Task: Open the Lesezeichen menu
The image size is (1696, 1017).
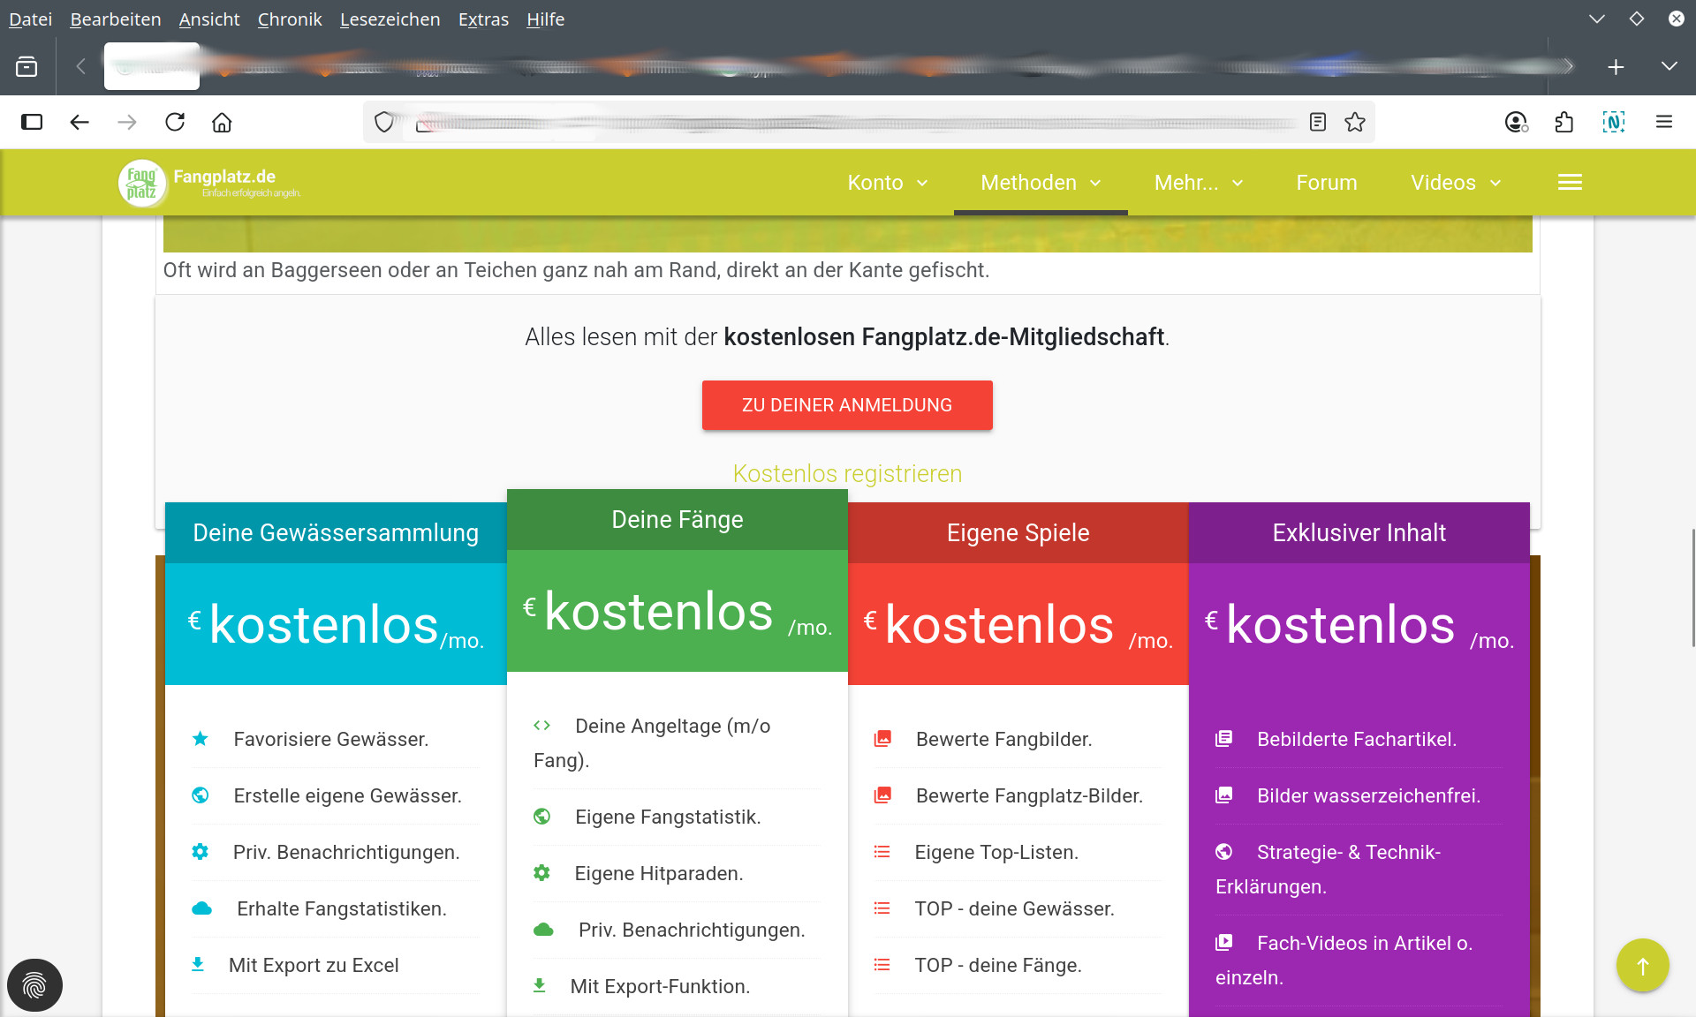Action: [390, 19]
